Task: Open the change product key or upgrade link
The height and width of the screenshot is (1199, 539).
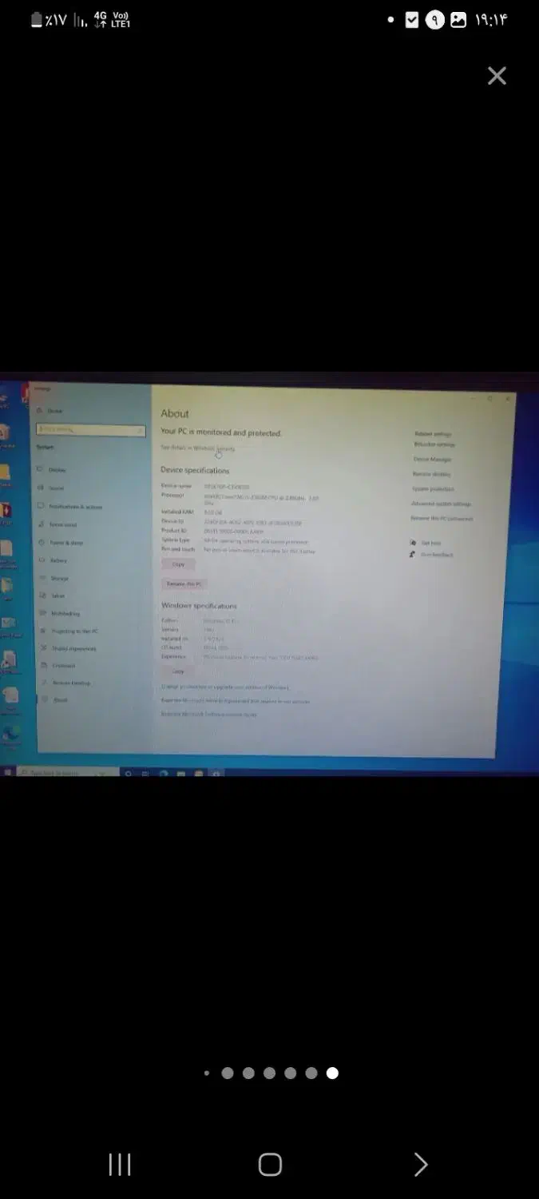Action: [x=225, y=687]
